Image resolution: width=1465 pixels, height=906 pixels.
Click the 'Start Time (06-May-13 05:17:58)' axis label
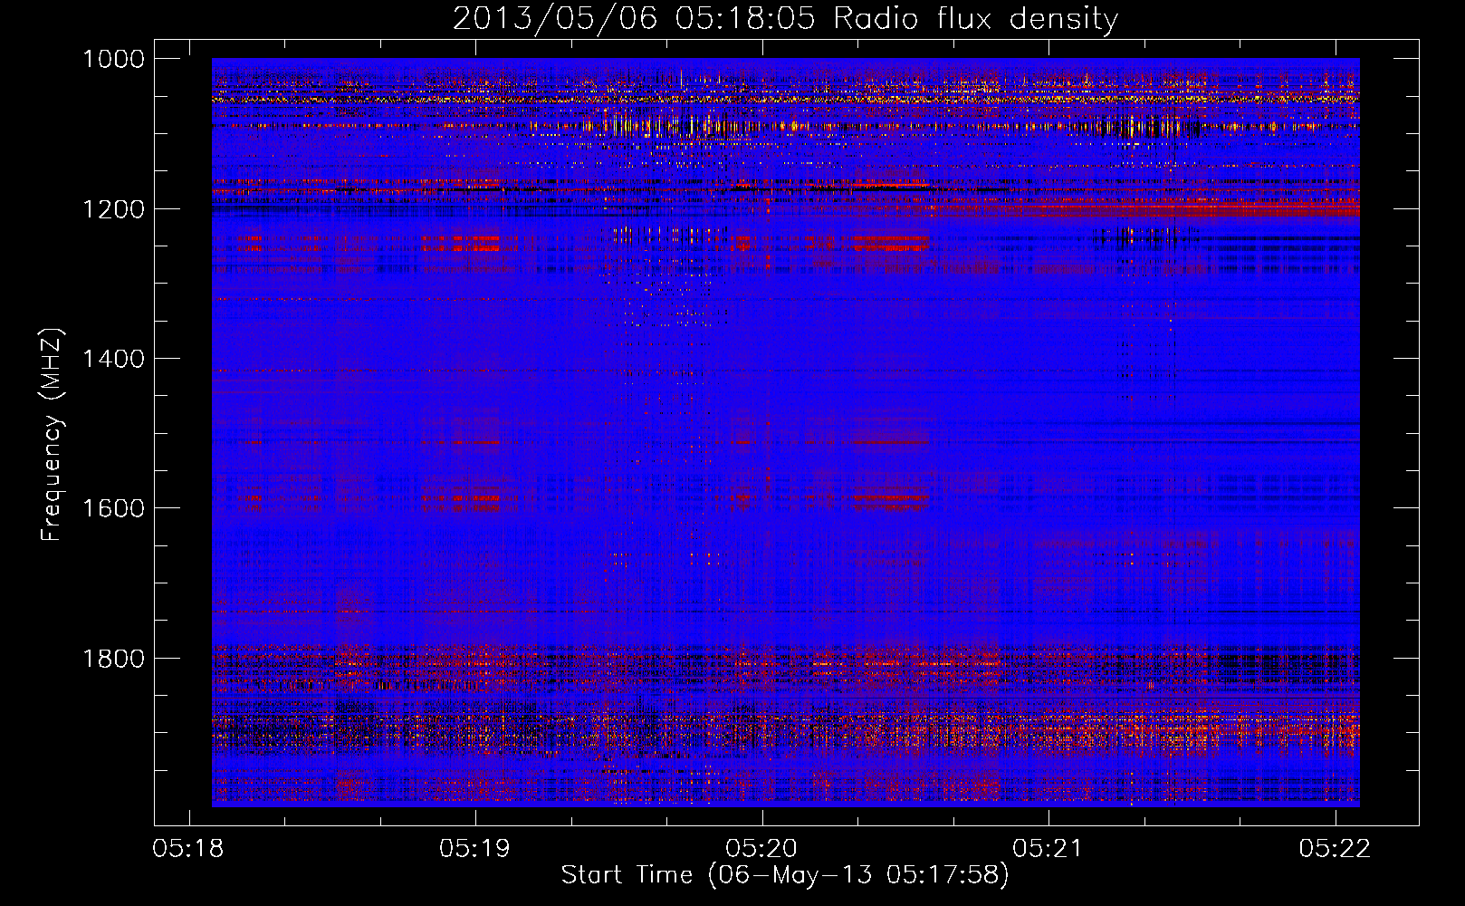tap(785, 875)
